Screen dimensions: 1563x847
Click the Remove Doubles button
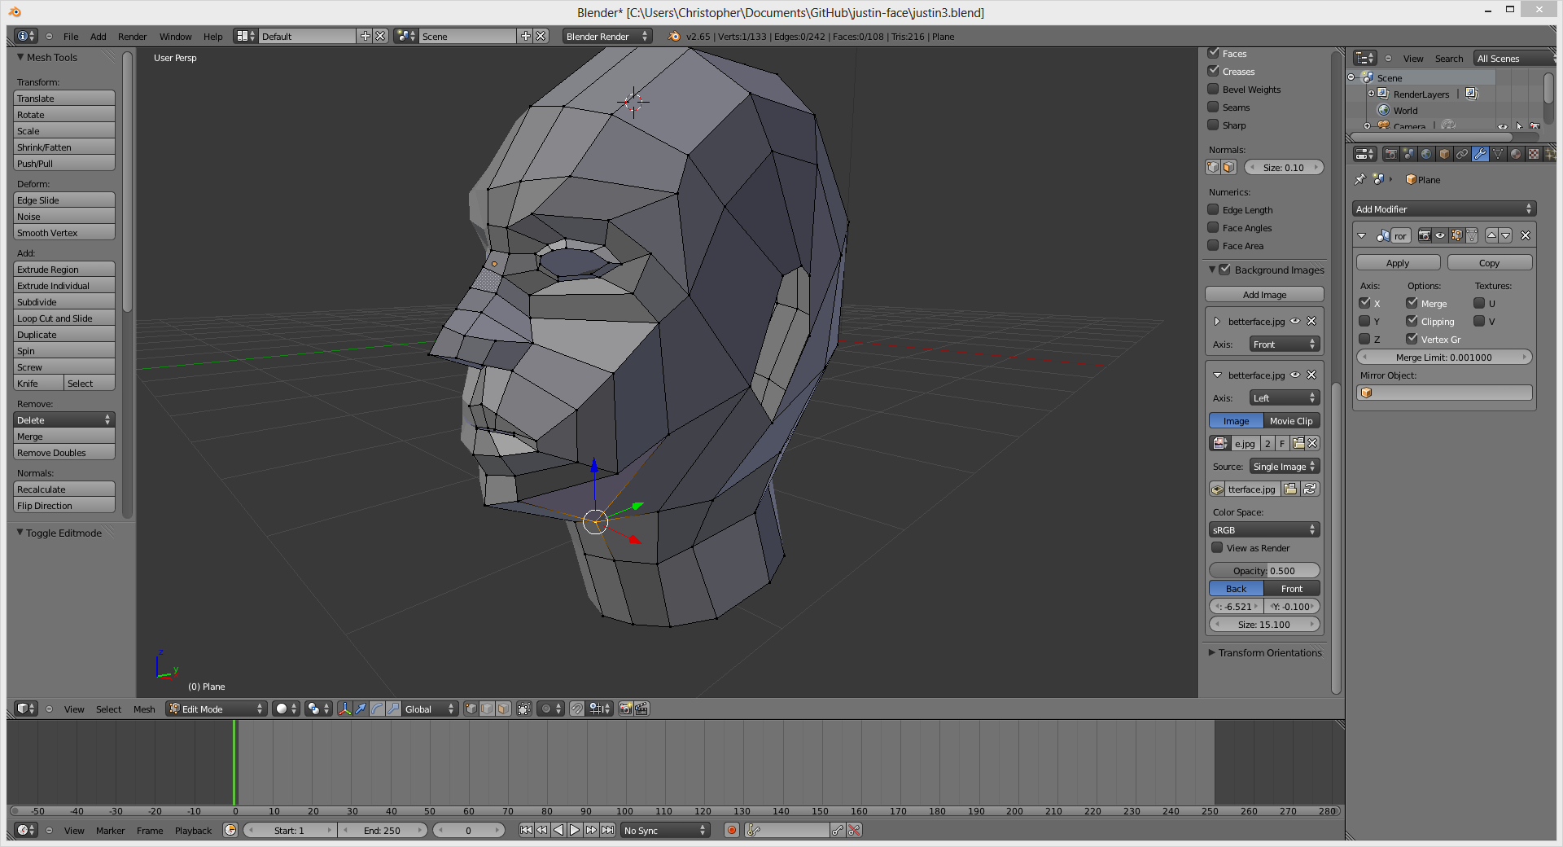(x=64, y=453)
